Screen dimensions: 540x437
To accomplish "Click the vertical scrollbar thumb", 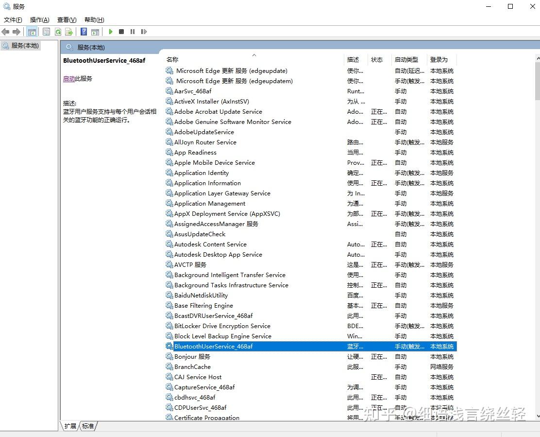I will pyautogui.click(x=538, y=82).
